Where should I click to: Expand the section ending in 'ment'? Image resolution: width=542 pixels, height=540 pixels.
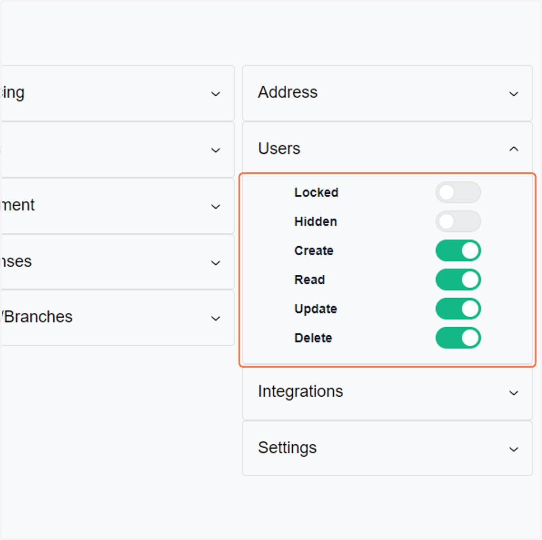click(215, 207)
